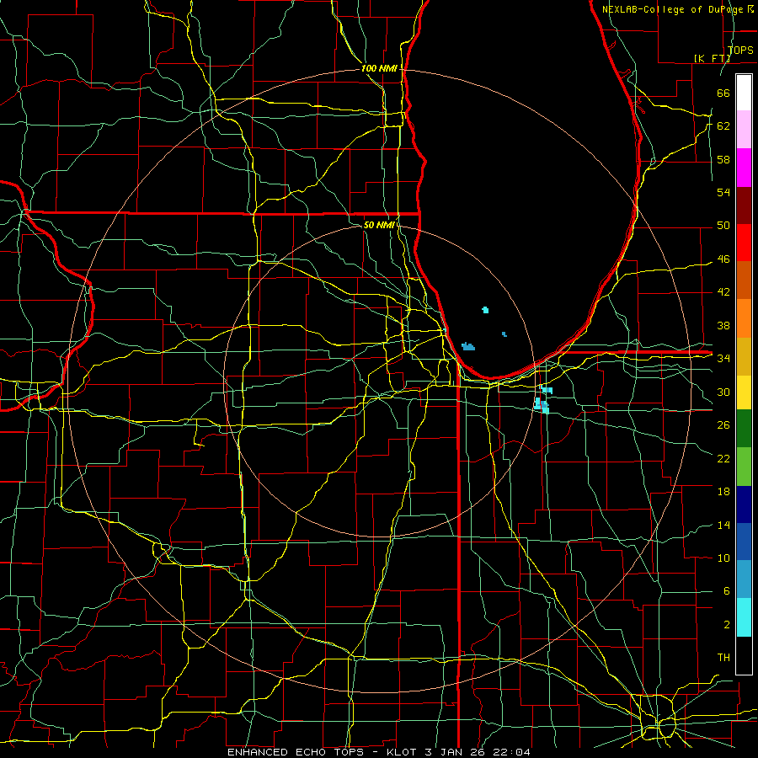Click the 50 legend value

(723, 226)
